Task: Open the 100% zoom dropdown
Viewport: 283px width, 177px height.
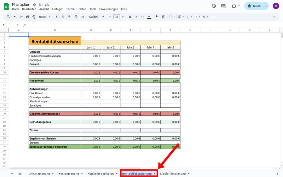Action: pos(44,17)
